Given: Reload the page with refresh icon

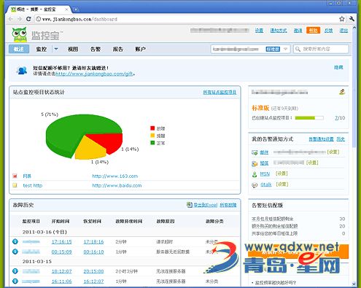Looking at the screenshot, I should pyautogui.click(x=28, y=19).
